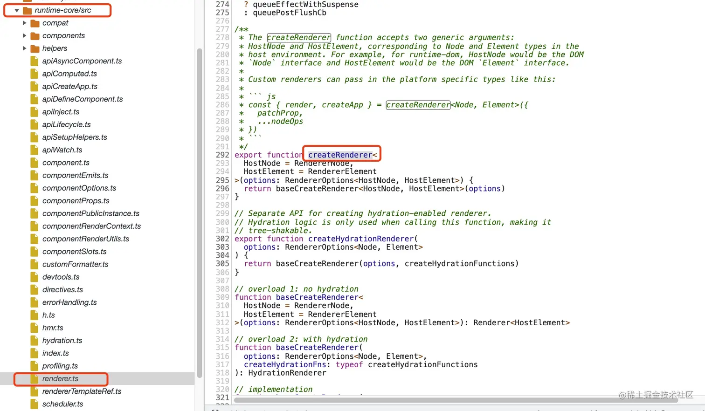Click createHydrationFunctions on line 305
This screenshot has height=411, width=705.
[x=459, y=264]
